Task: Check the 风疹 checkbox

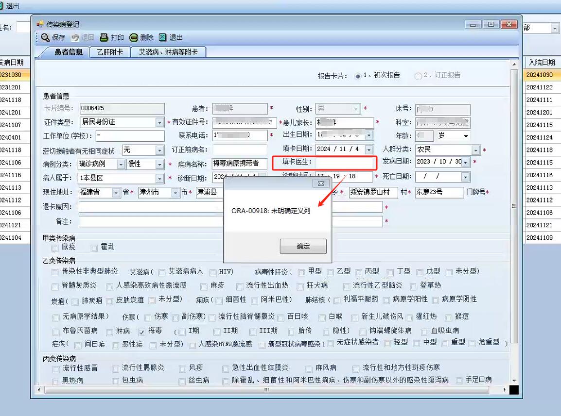Action: tap(182, 369)
